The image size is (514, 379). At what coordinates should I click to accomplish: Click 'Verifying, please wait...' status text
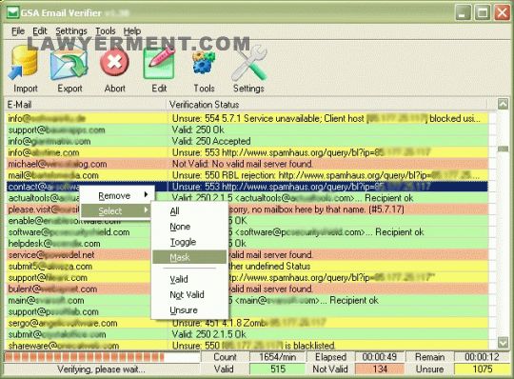tap(101, 369)
